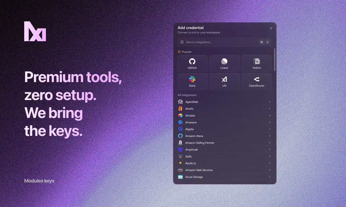This screenshot has width=346, height=207.
Task: Click the Modulex logo
Action: point(35,31)
